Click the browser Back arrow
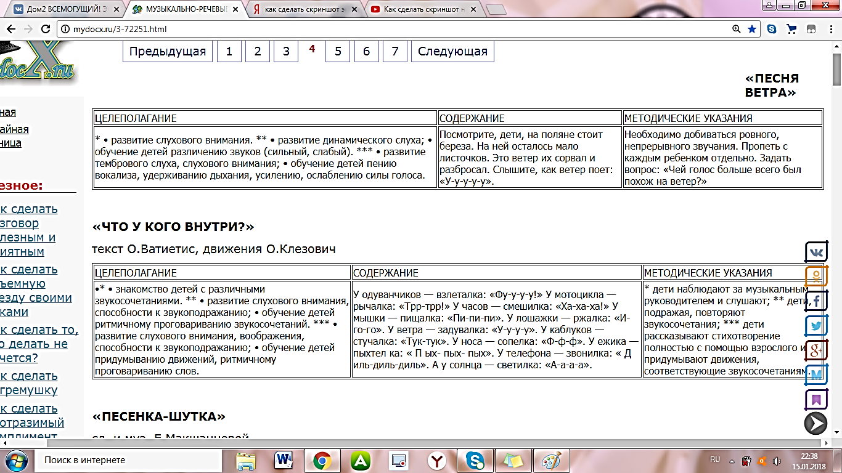This screenshot has width=842, height=473. (12, 29)
